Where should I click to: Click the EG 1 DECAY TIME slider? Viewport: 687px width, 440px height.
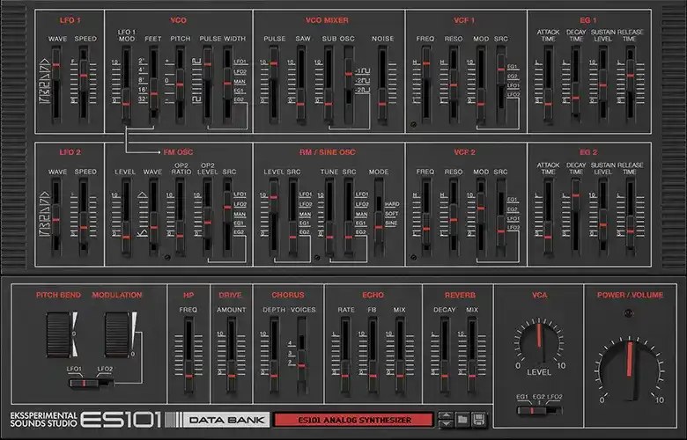click(x=576, y=84)
